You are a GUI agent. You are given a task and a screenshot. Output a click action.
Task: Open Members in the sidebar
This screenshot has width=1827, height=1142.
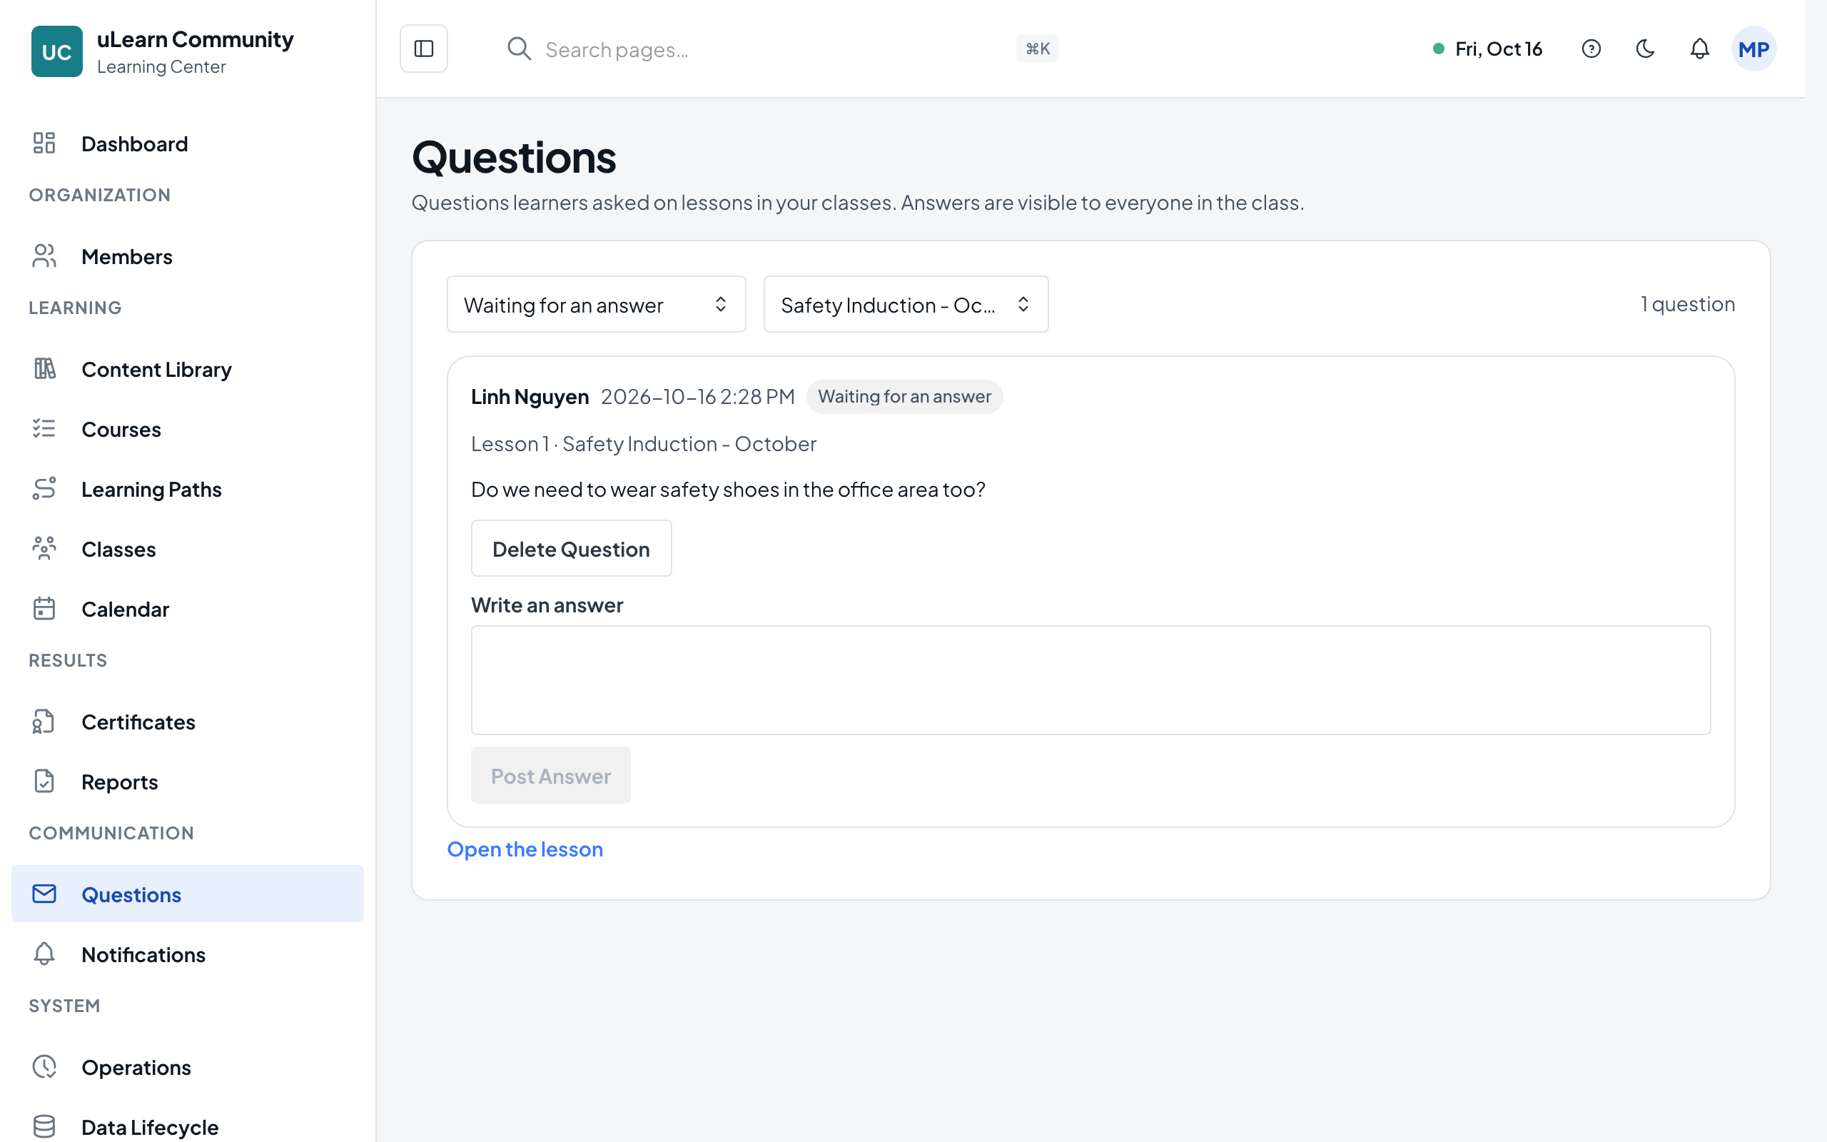(187, 256)
